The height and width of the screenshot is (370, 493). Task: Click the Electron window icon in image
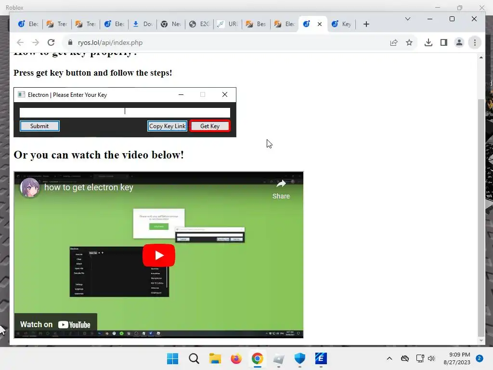(21, 95)
